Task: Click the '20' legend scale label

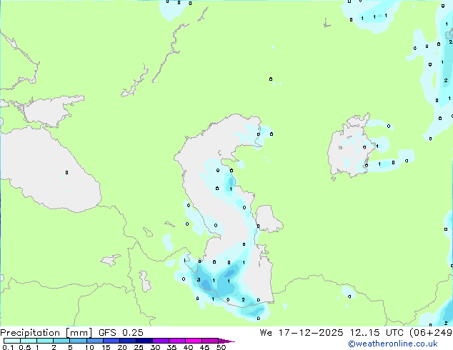Action: click(x=122, y=347)
